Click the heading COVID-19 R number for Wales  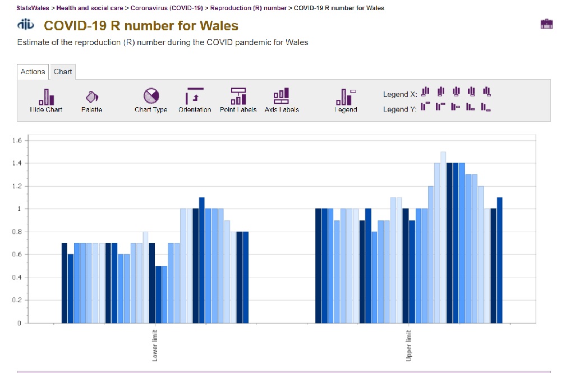[x=141, y=26]
